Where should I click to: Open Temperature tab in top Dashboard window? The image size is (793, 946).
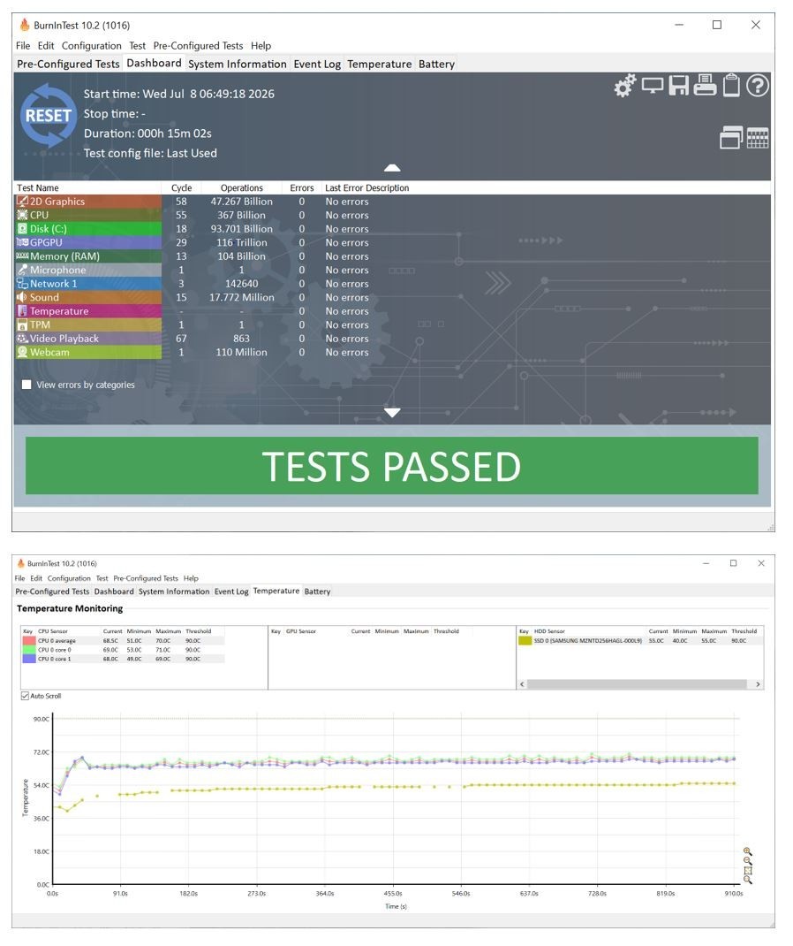click(x=380, y=64)
